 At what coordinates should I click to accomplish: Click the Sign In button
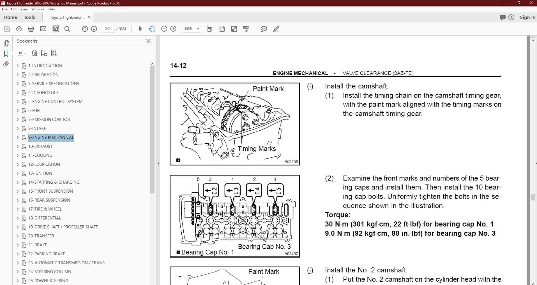click(527, 17)
